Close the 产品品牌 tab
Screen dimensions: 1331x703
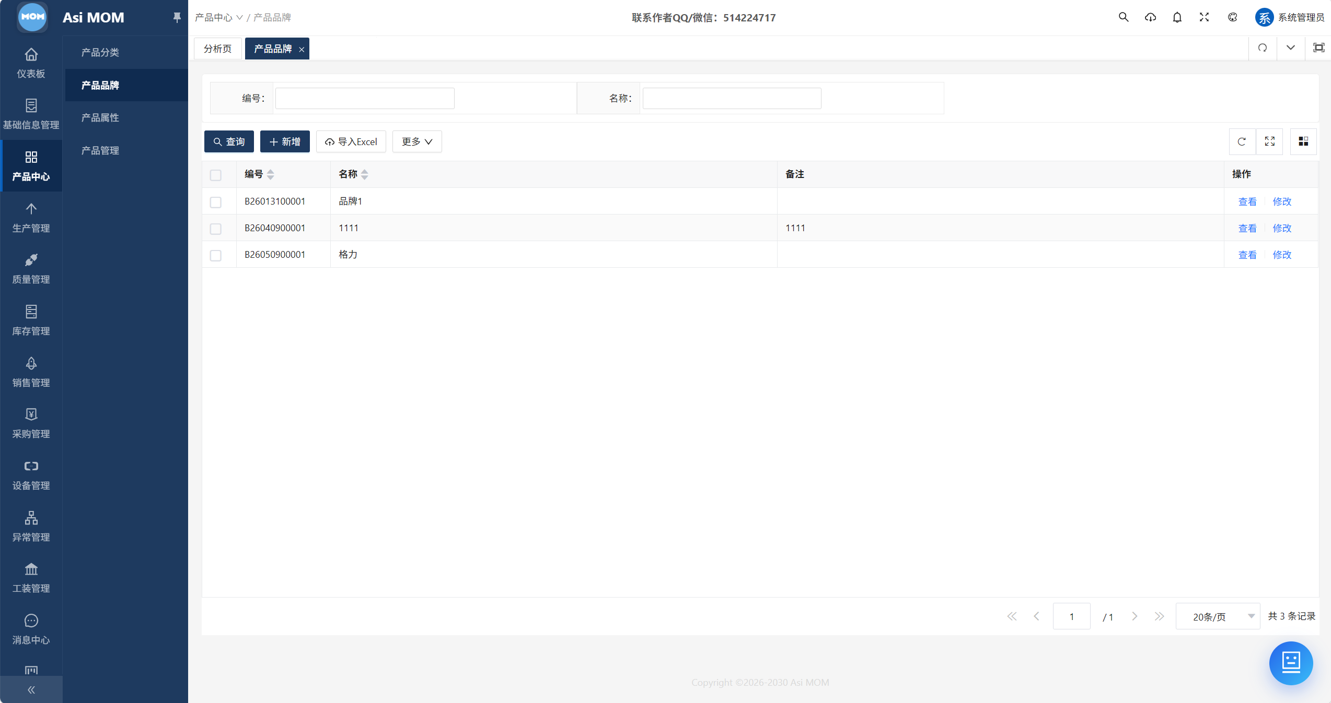tap(302, 49)
